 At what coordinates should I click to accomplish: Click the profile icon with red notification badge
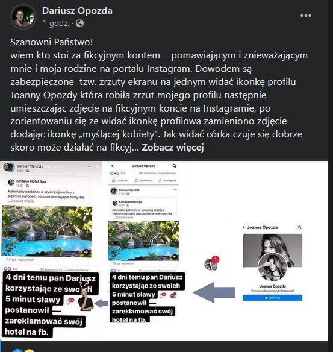click(x=211, y=263)
